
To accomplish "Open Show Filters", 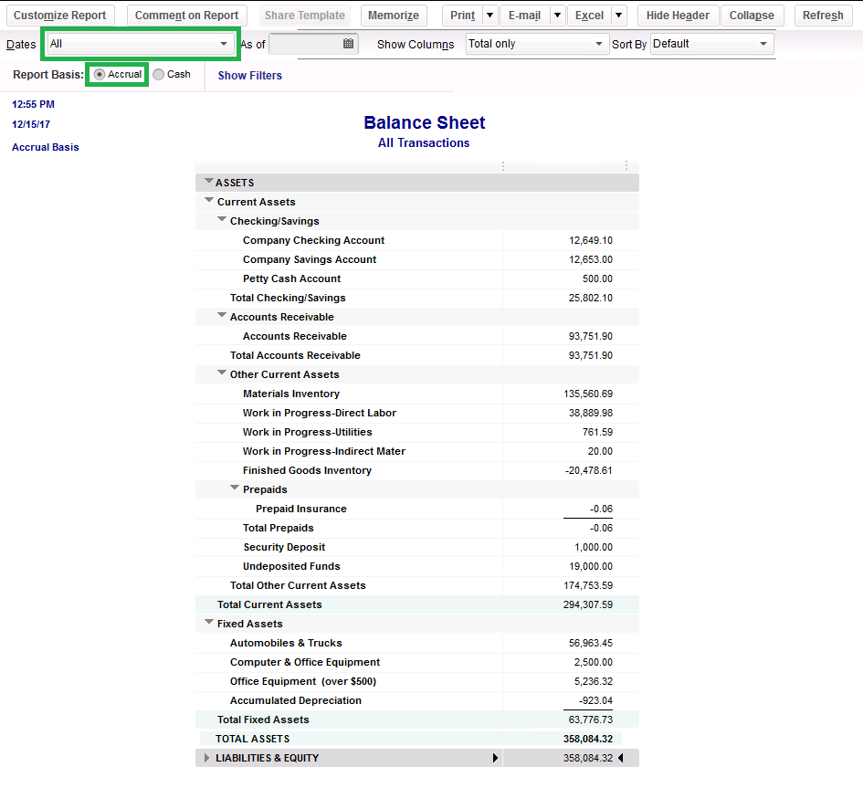I will point(249,75).
